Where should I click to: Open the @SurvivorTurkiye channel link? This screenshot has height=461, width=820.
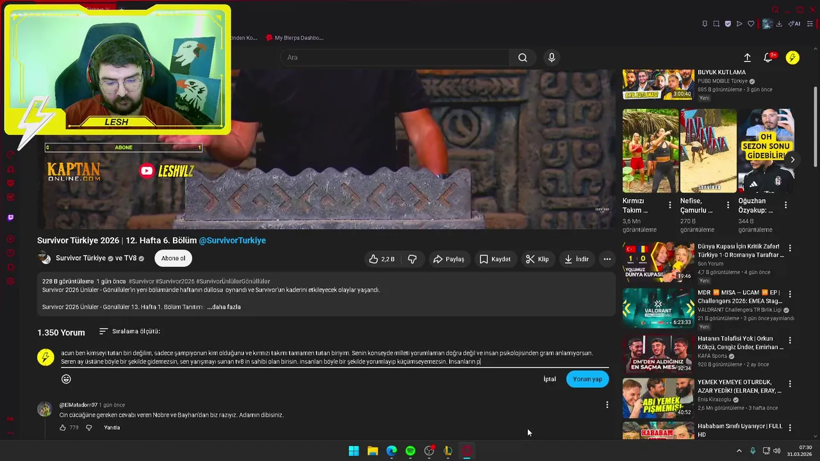tap(233, 241)
